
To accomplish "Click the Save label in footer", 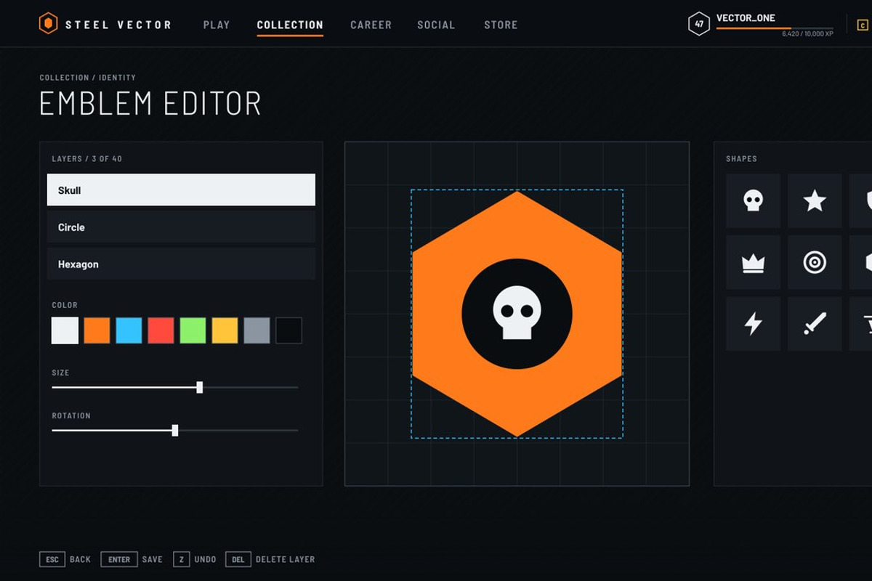I will pos(153,559).
